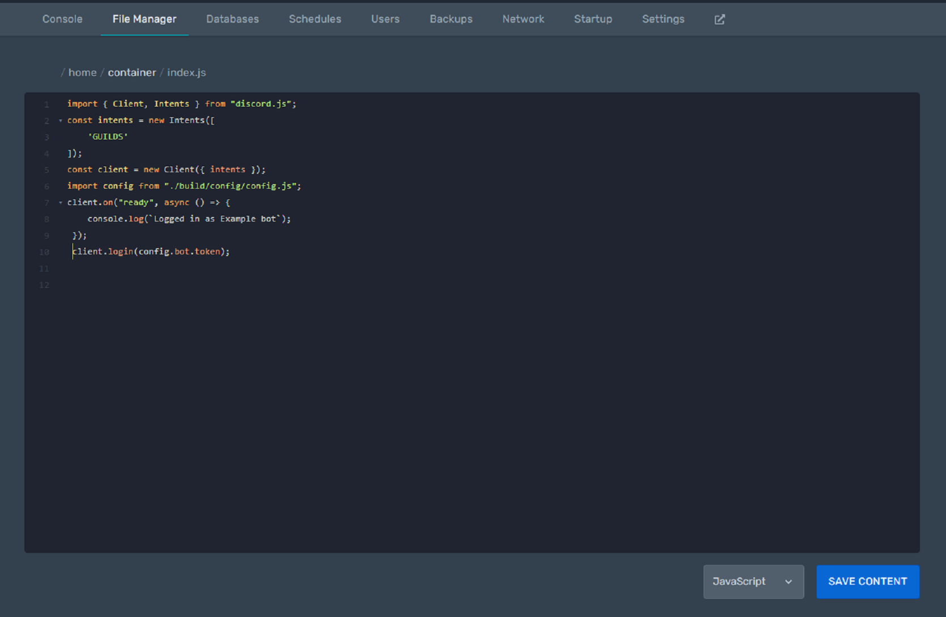Place cursor on the client.login line

(150, 252)
